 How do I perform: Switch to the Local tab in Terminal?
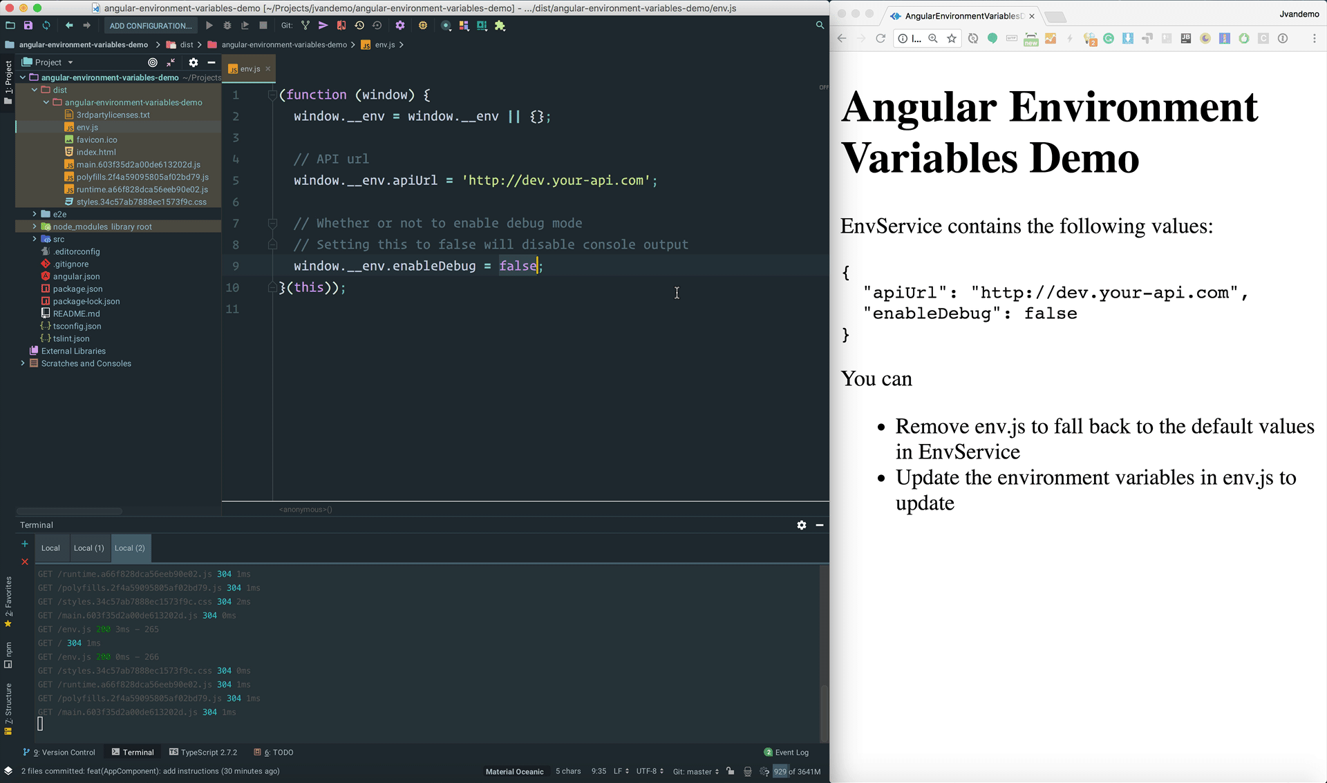tap(50, 547)
